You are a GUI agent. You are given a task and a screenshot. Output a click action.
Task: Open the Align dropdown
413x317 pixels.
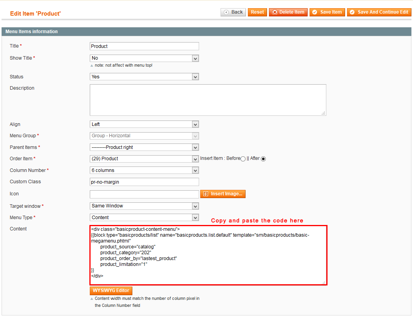tap(144, 124)
